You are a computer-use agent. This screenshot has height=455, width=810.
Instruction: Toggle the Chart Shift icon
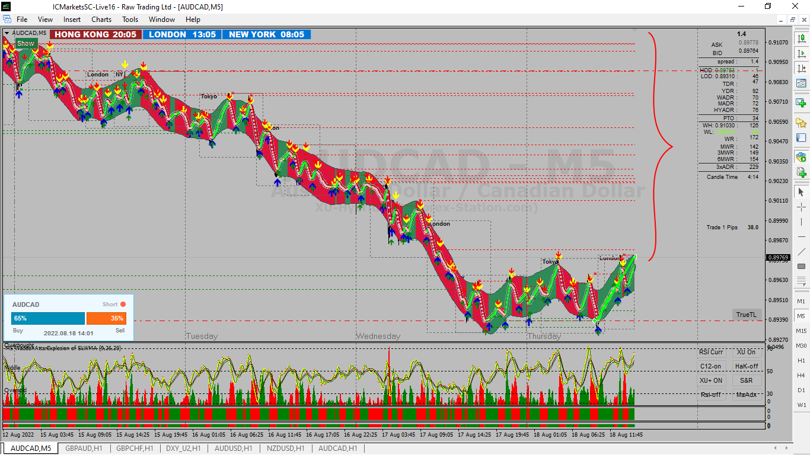coord(801,68)
